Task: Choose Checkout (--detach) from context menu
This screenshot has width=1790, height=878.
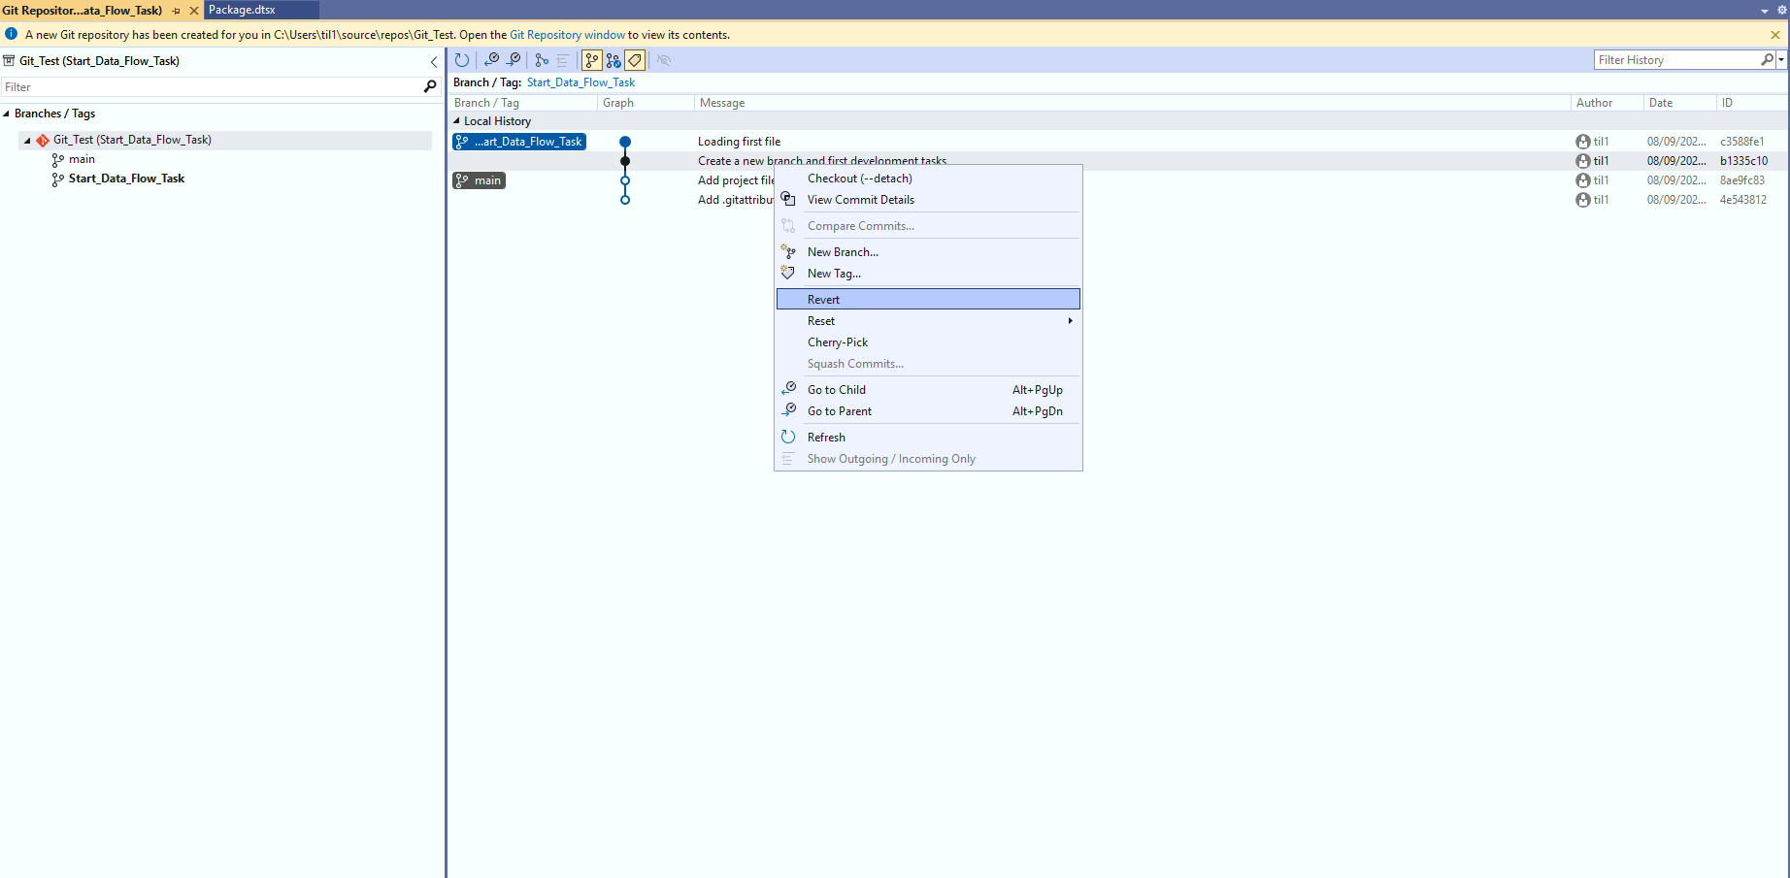Action: point(928,179)
